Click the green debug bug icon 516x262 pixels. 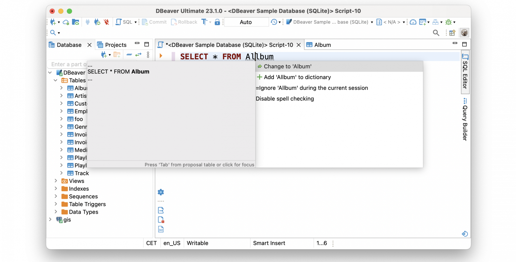point(448,22)
